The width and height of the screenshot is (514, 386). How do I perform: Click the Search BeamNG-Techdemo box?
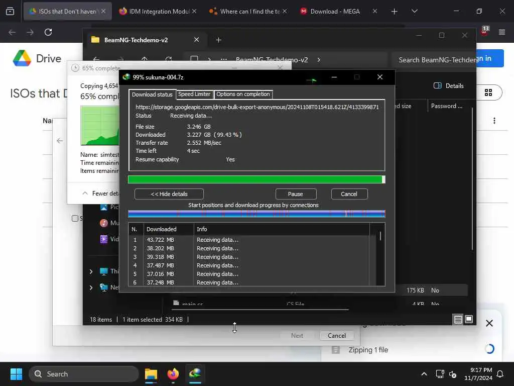434,60
